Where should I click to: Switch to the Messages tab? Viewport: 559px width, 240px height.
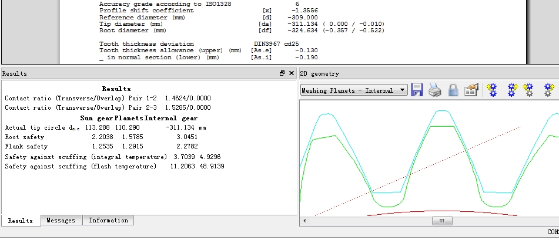click(61, 221)
